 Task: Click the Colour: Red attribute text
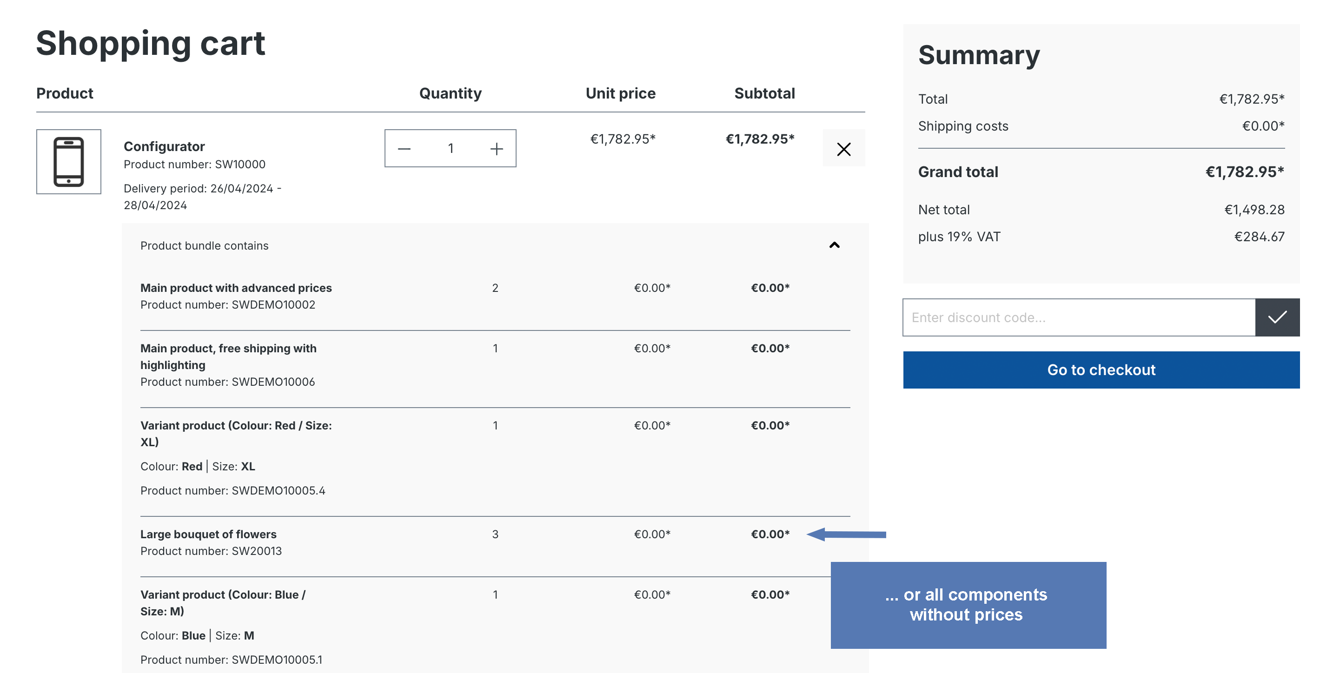point(171,467)
